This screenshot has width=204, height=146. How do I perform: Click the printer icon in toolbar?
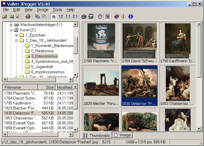coord(28,17)
